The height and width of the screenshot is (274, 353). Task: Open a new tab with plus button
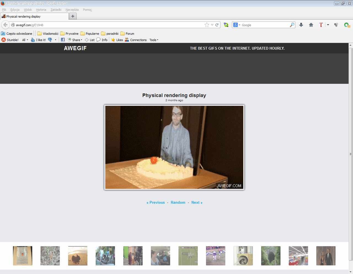point(73,16)
